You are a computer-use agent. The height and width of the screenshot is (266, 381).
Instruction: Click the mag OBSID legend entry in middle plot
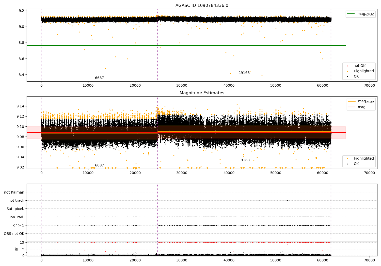361,101
